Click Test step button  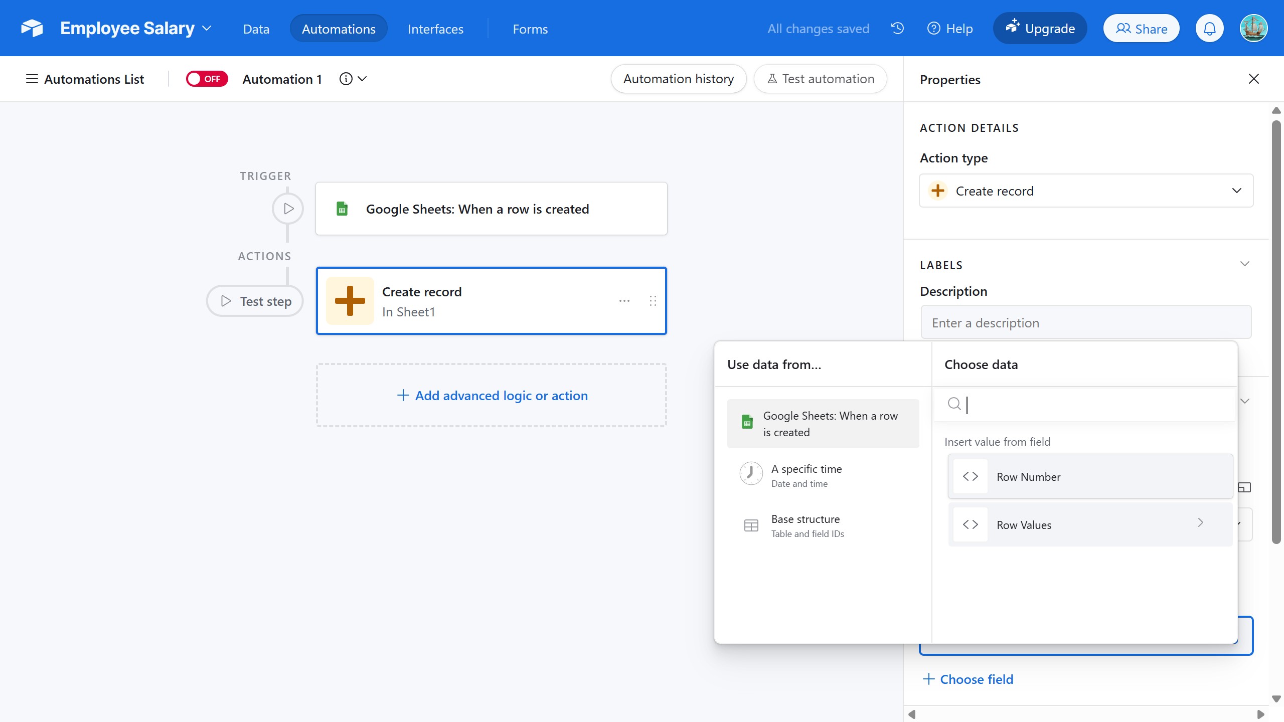(x=255, y=301)
